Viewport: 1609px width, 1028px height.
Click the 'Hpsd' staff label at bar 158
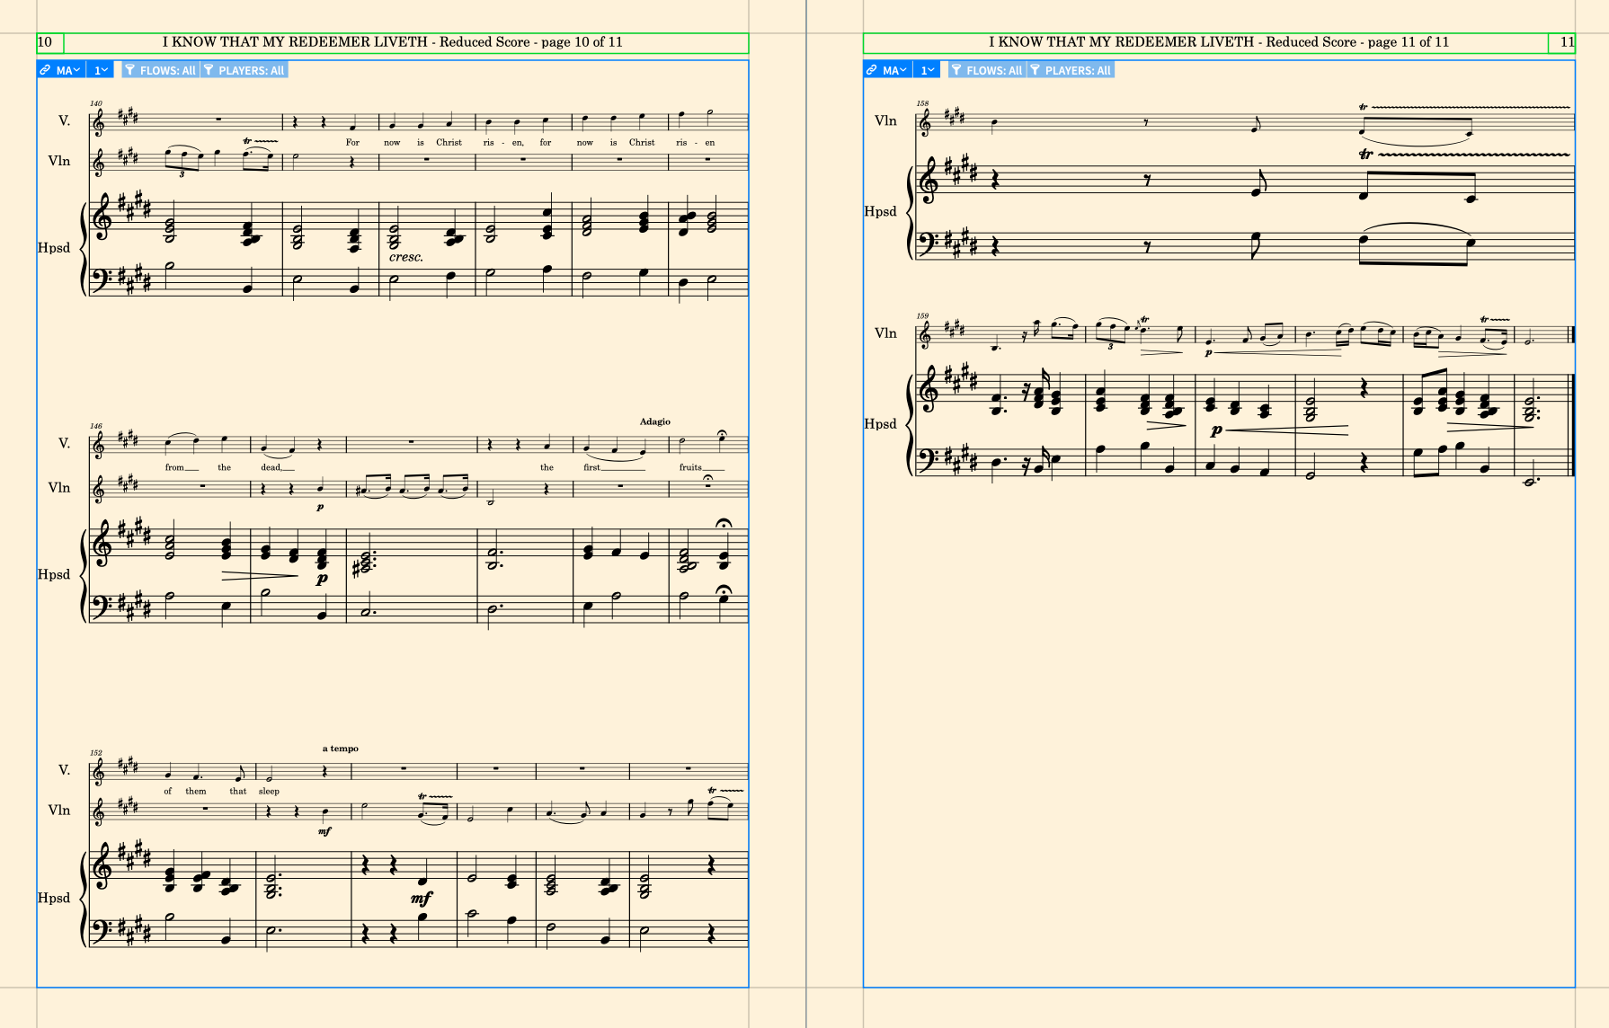pyautogui.click(x=880, y=212)
